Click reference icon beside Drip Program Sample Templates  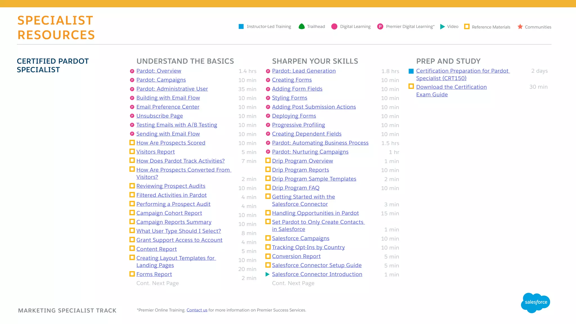pyautogui.click(x=268, y=178)
